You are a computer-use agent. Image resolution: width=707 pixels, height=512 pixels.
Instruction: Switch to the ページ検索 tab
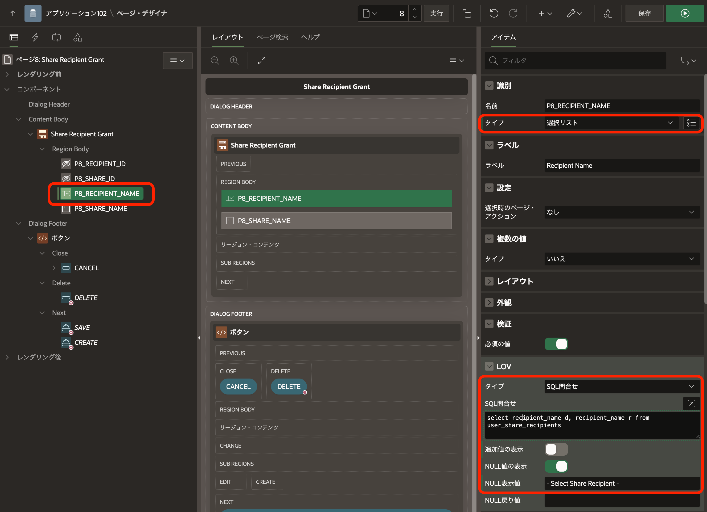272,37
